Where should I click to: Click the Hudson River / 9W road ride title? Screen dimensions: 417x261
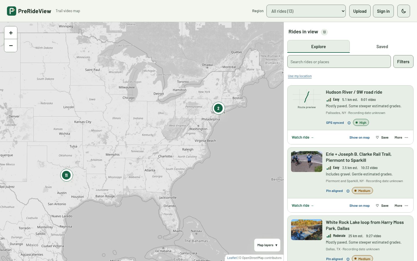pos(354,92)
